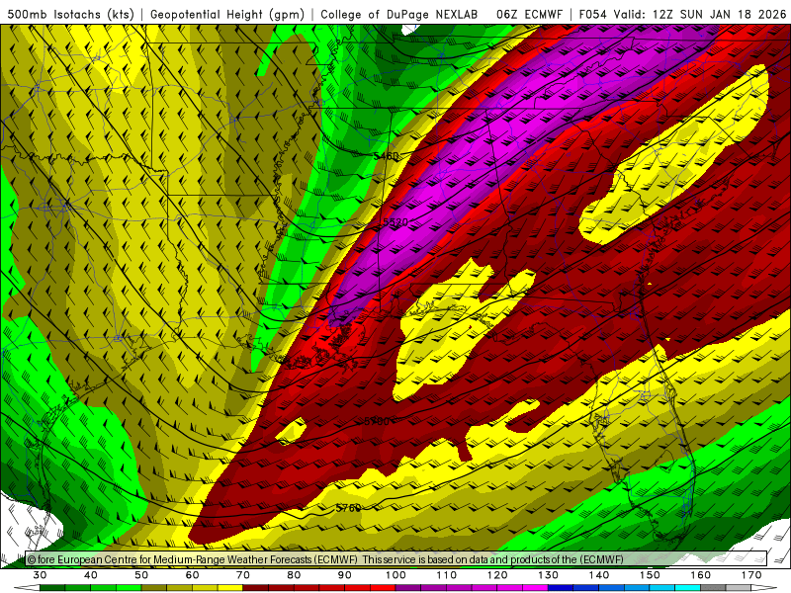Pick the darkest blue swatch in the color bar
The width and height of the screenshot is (791, 593).
pyautogui.click(x=561, y=588)
